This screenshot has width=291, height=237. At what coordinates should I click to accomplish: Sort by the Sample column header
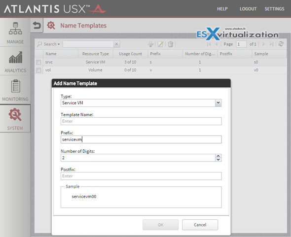[269, 54]
